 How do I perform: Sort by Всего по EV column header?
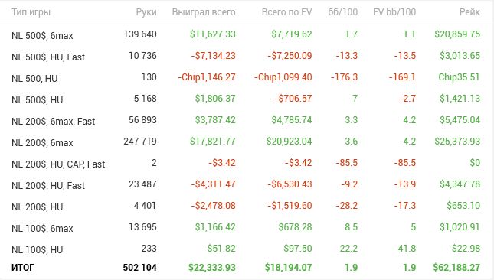286,12
